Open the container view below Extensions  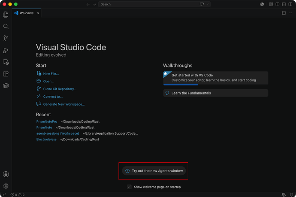click(x=6, y=86)
